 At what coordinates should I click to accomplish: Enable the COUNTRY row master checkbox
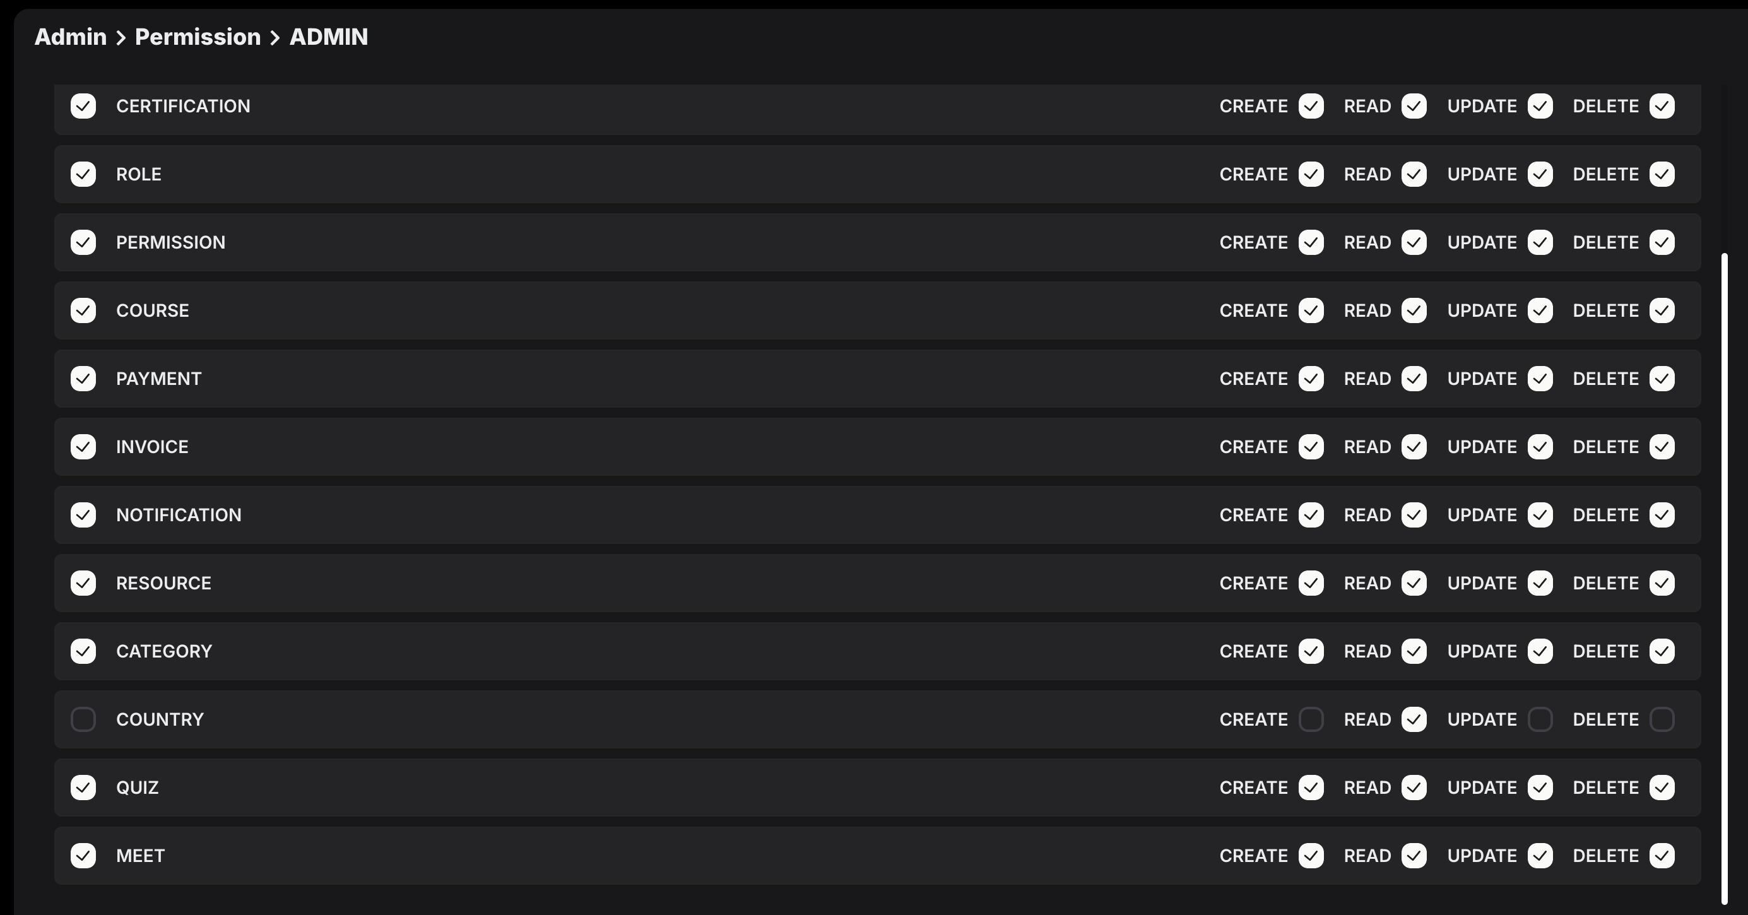(83, 719)
